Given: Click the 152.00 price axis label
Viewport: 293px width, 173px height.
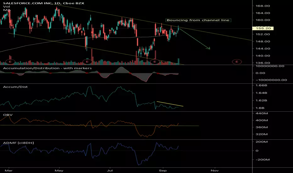Looking at the screenshot, I should tap(263, 34).
